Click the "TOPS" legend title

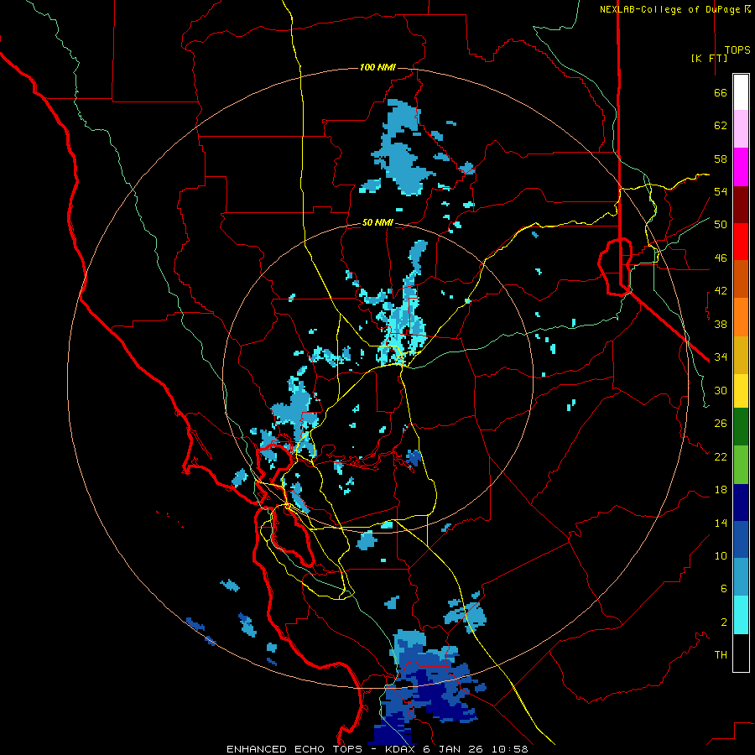click(737, 50)
